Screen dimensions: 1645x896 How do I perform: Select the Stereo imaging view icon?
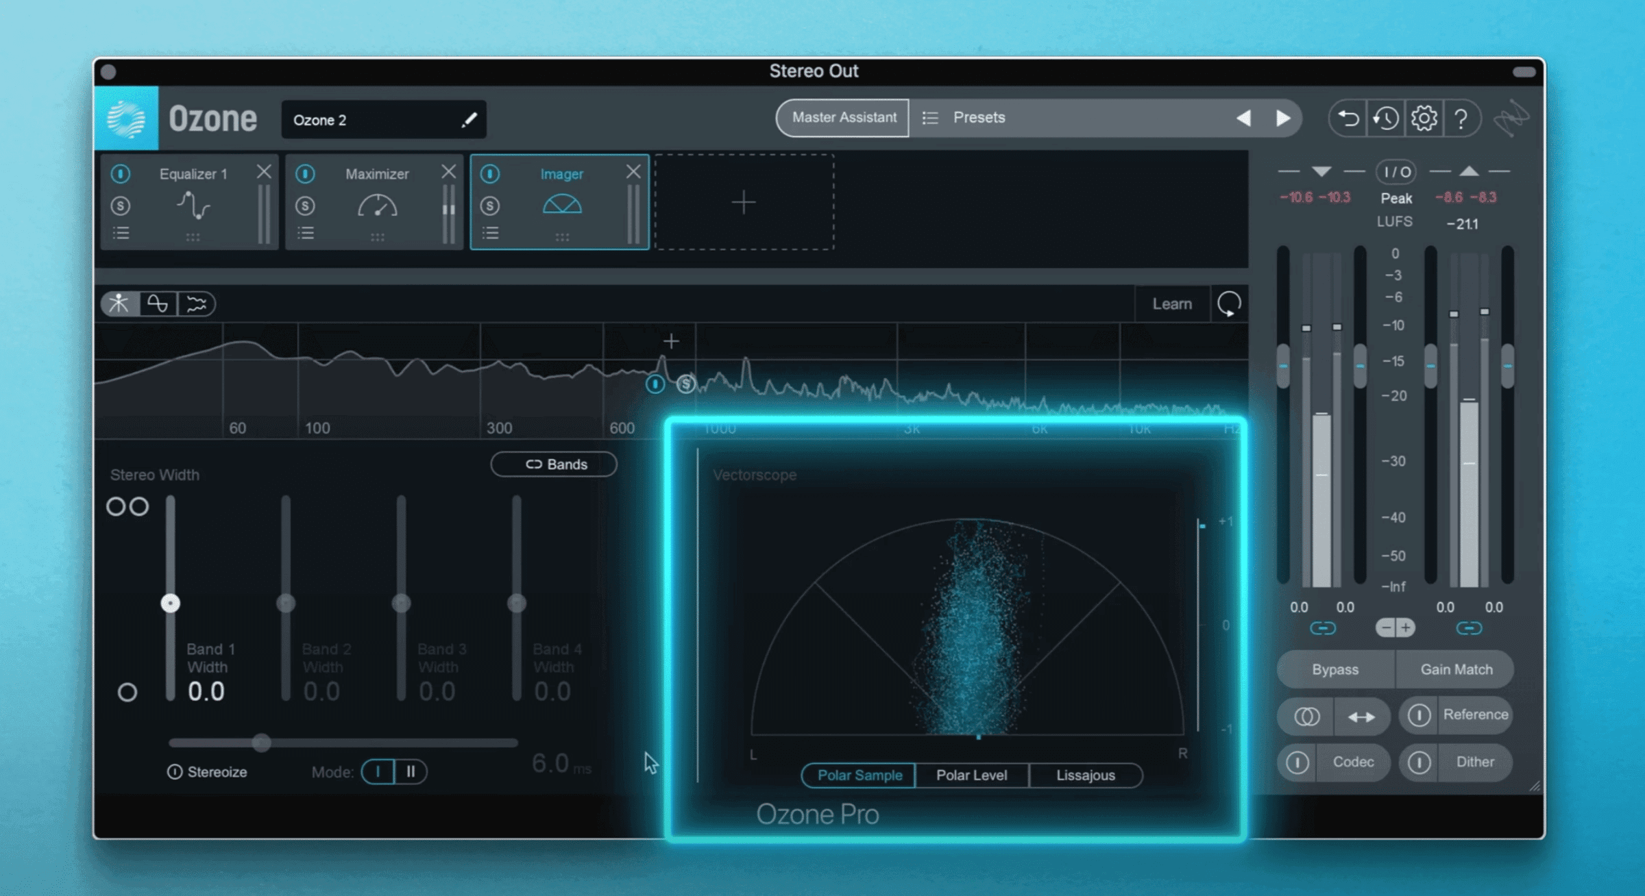pyautogui.click(x=119, y=303)
